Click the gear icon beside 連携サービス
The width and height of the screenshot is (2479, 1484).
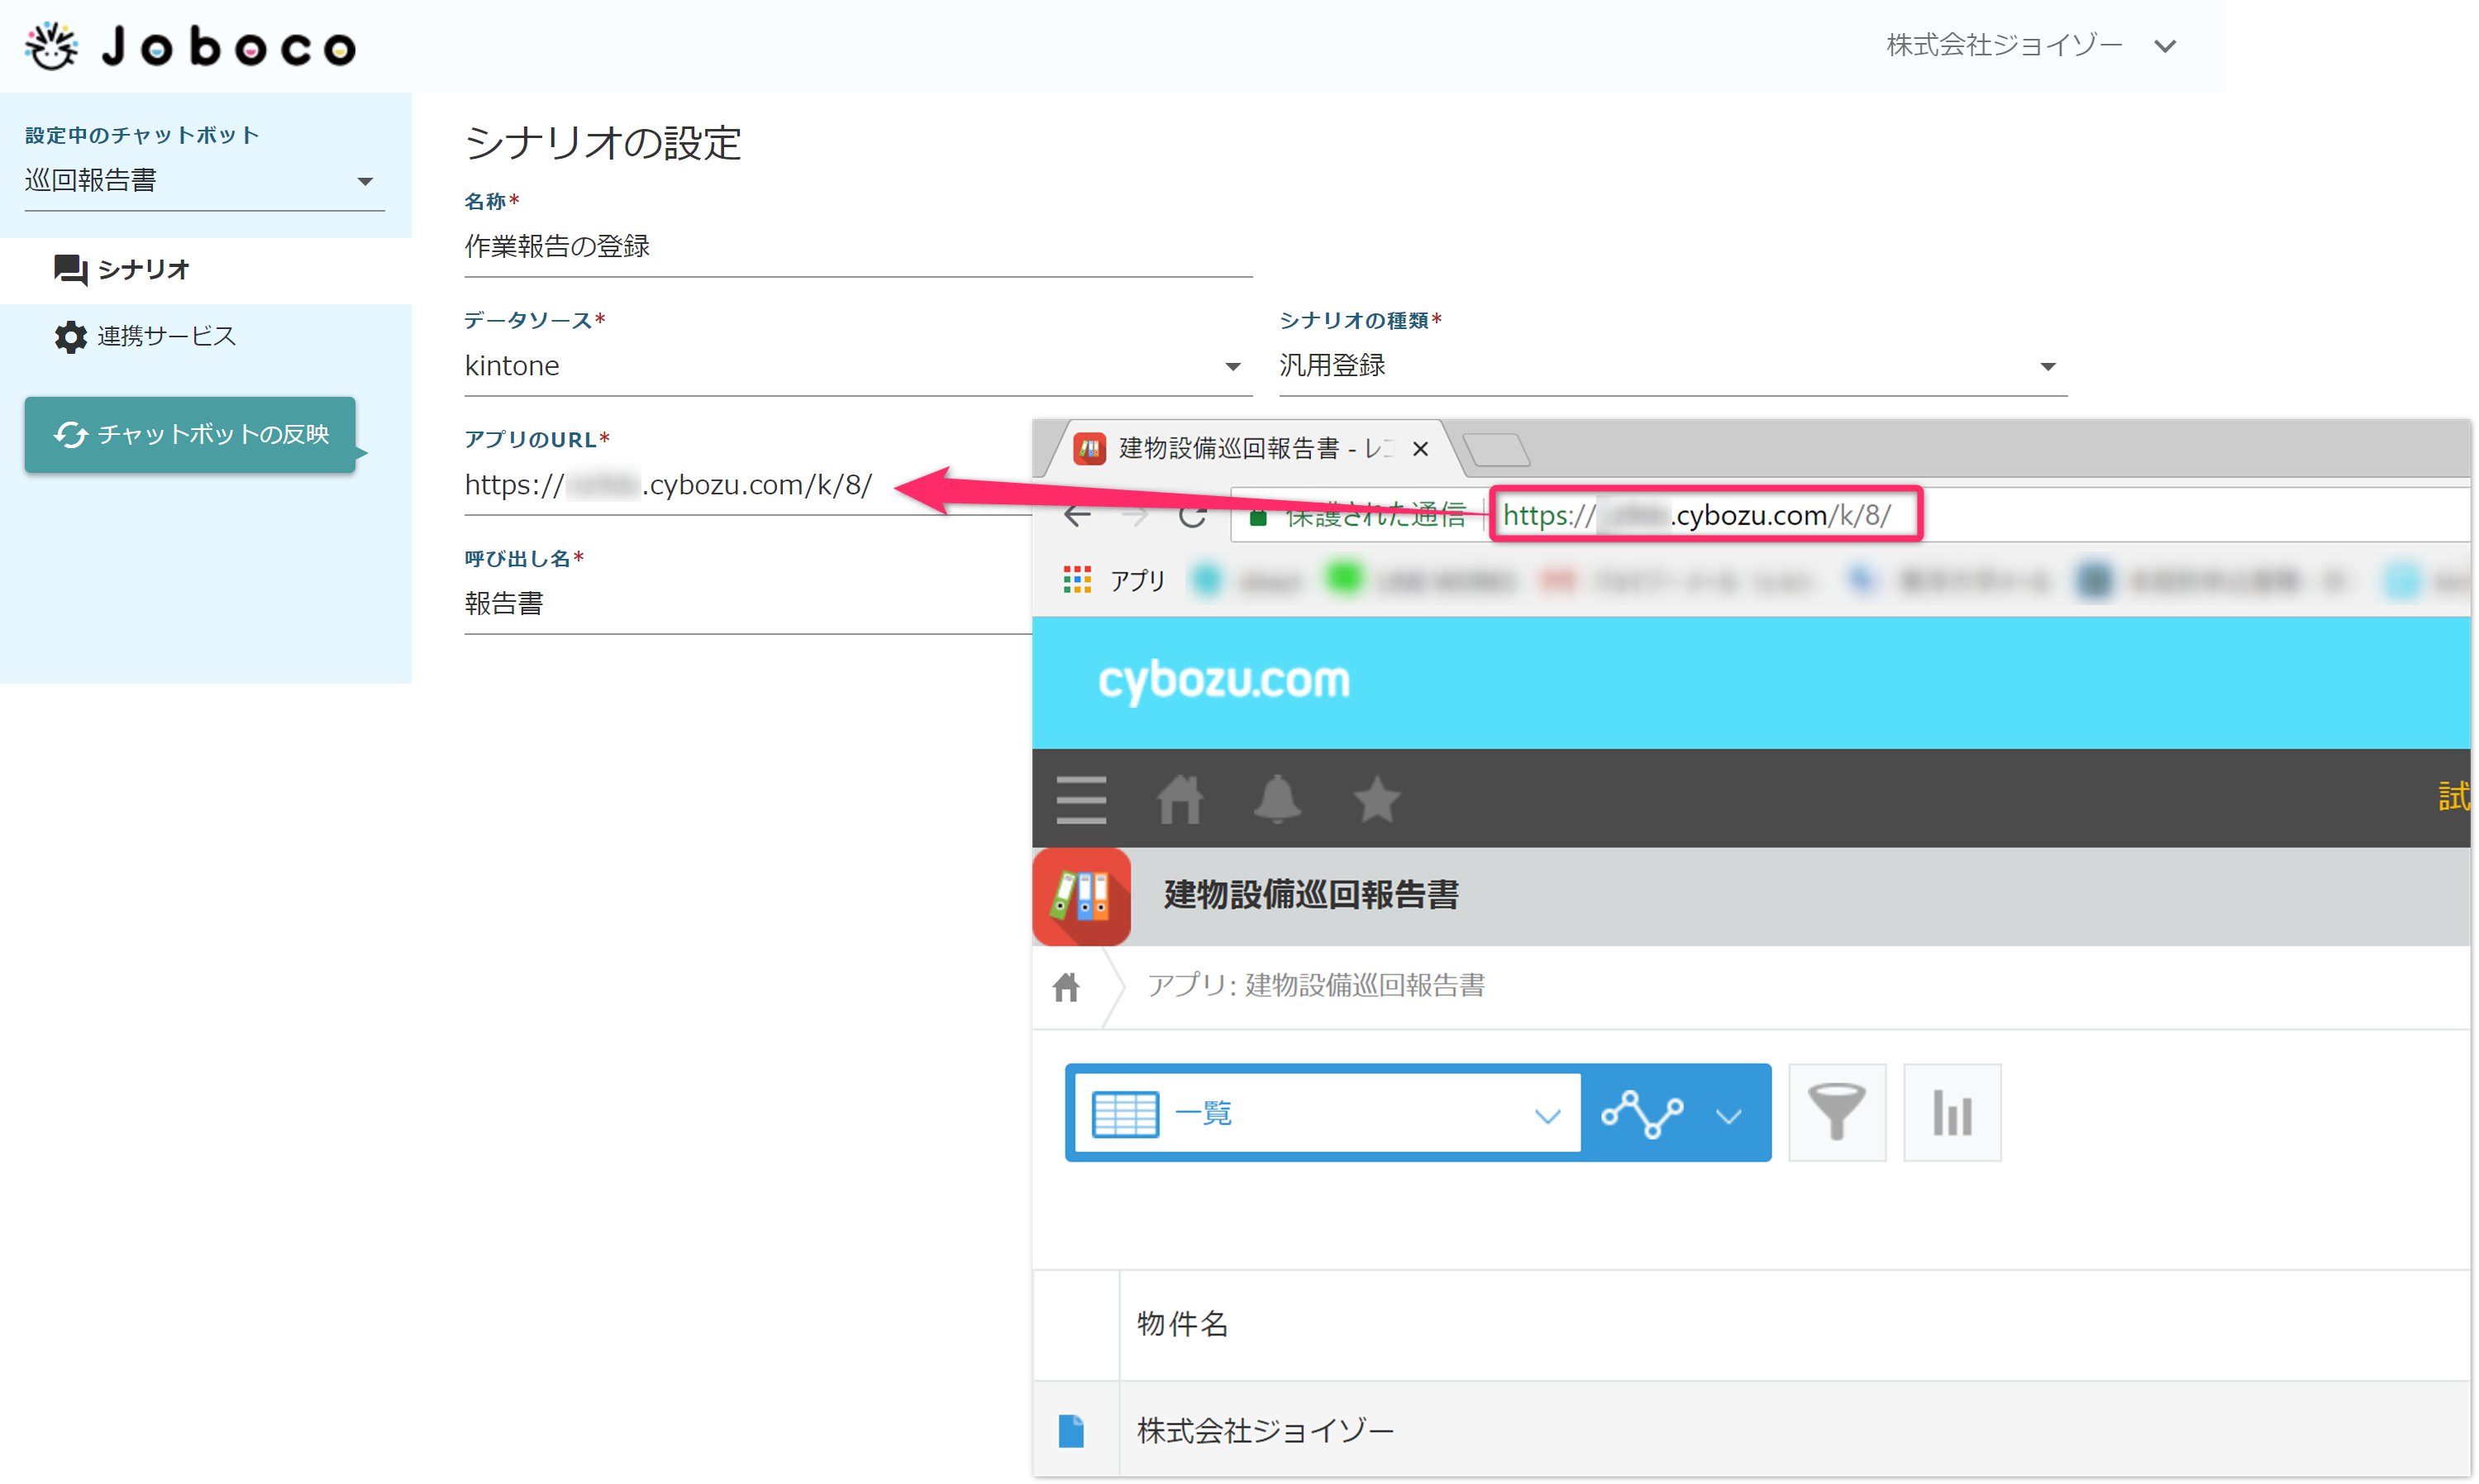(x=70, y=337)
